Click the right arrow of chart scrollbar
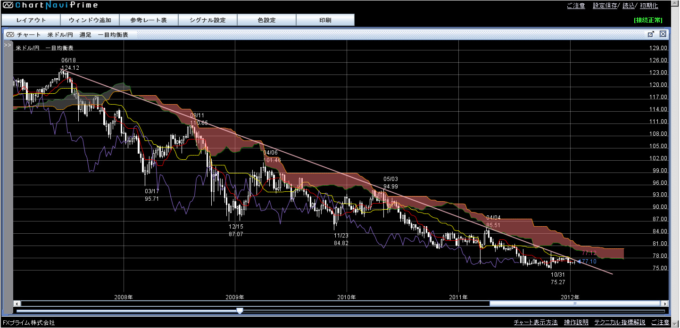 click(x=665, y=303)
